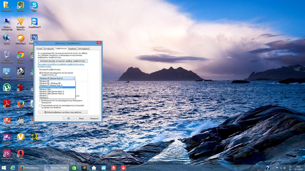
Task: Click change settings for all users button
Action: click(63, 112)
